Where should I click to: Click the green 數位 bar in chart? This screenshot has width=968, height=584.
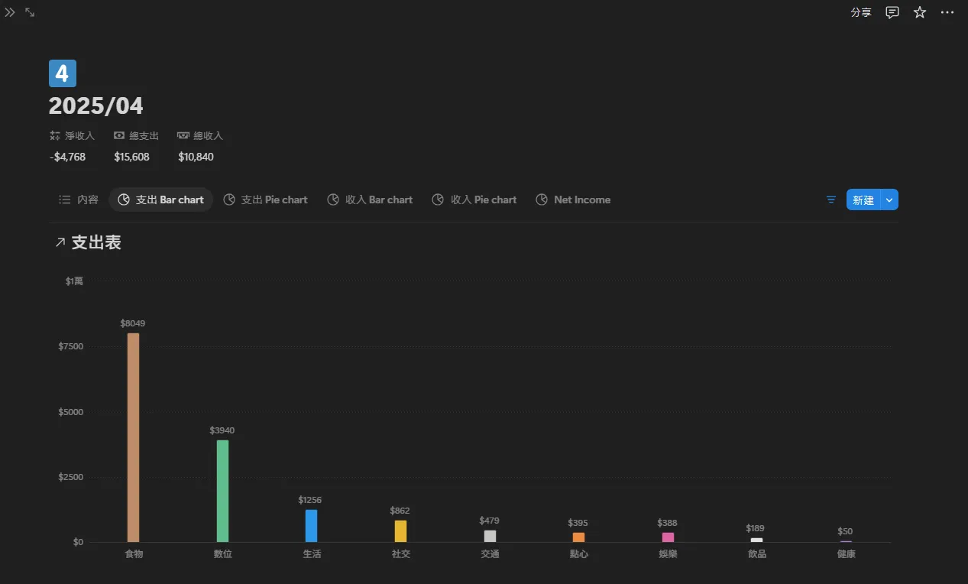(222, 491)
